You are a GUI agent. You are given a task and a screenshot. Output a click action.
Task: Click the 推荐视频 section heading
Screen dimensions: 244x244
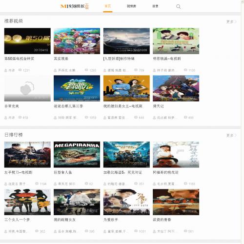click(x=14, y=21)
